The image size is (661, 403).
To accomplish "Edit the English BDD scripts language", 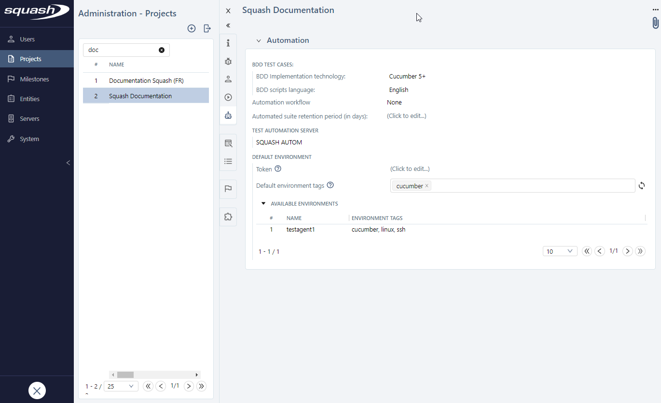I will click(x=399, y=90).
